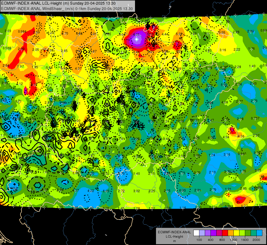267x245 pixels.
Task: Click the wind shear value 2.59
Action: (x=37, y=32)
